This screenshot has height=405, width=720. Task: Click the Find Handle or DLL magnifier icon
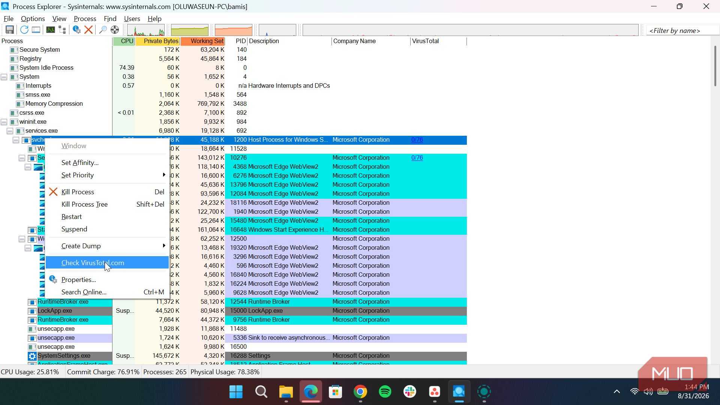click(x=103, y=30)
